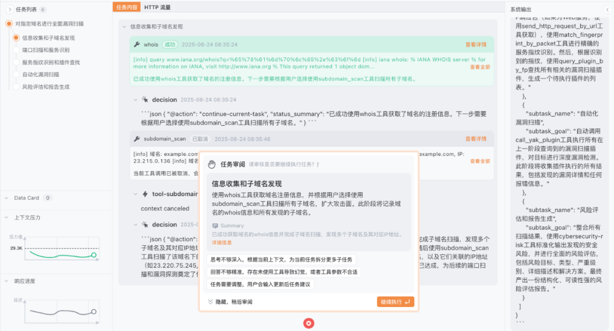Image resolution: width=614 pixels, height=331 pixels.
Task: Click the tool-subdomain lightning bolt icon
Action: pyautogui.click(x=145, y=194)
